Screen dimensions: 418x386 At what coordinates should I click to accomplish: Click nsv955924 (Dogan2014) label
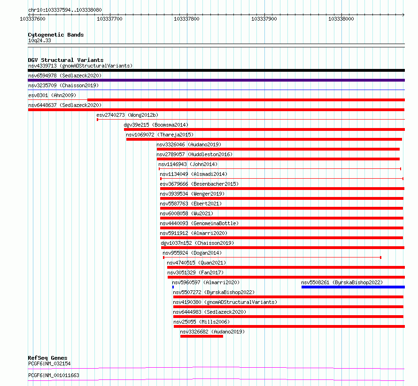pos(192,253)
